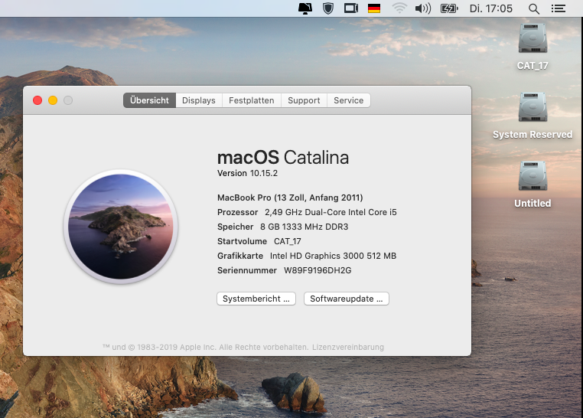Open the volume control in menu bar

pyautogui.click(x=423, y=8)
